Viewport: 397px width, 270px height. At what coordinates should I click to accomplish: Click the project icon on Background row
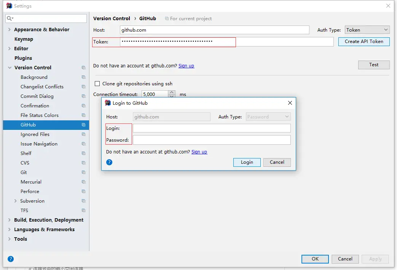84,77
